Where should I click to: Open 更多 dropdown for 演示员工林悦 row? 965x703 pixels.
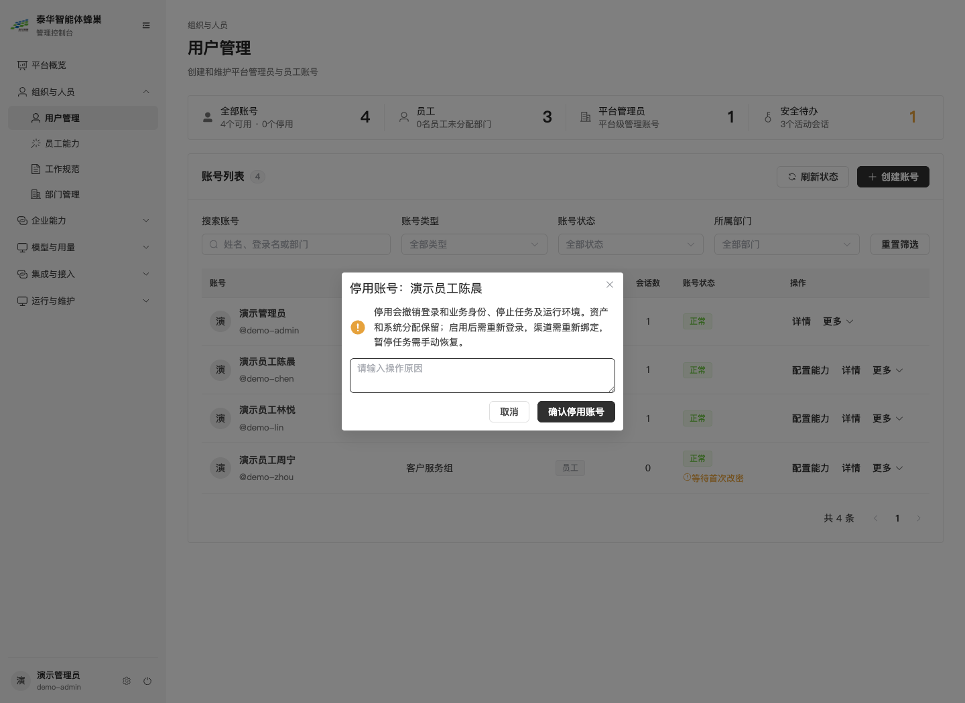(888, 418)
